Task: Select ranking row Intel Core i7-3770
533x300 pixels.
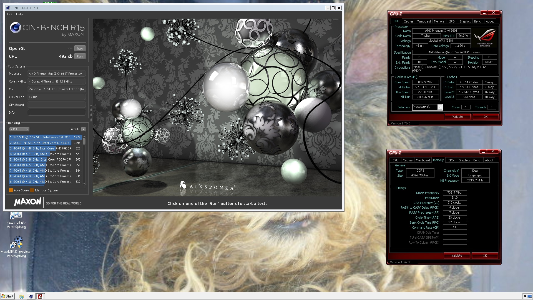Action: click(x=45, y=159)
